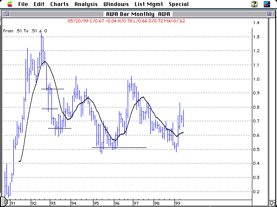277x207 pixels.
Task: Click the 0.3 price label
Action: 256,177
